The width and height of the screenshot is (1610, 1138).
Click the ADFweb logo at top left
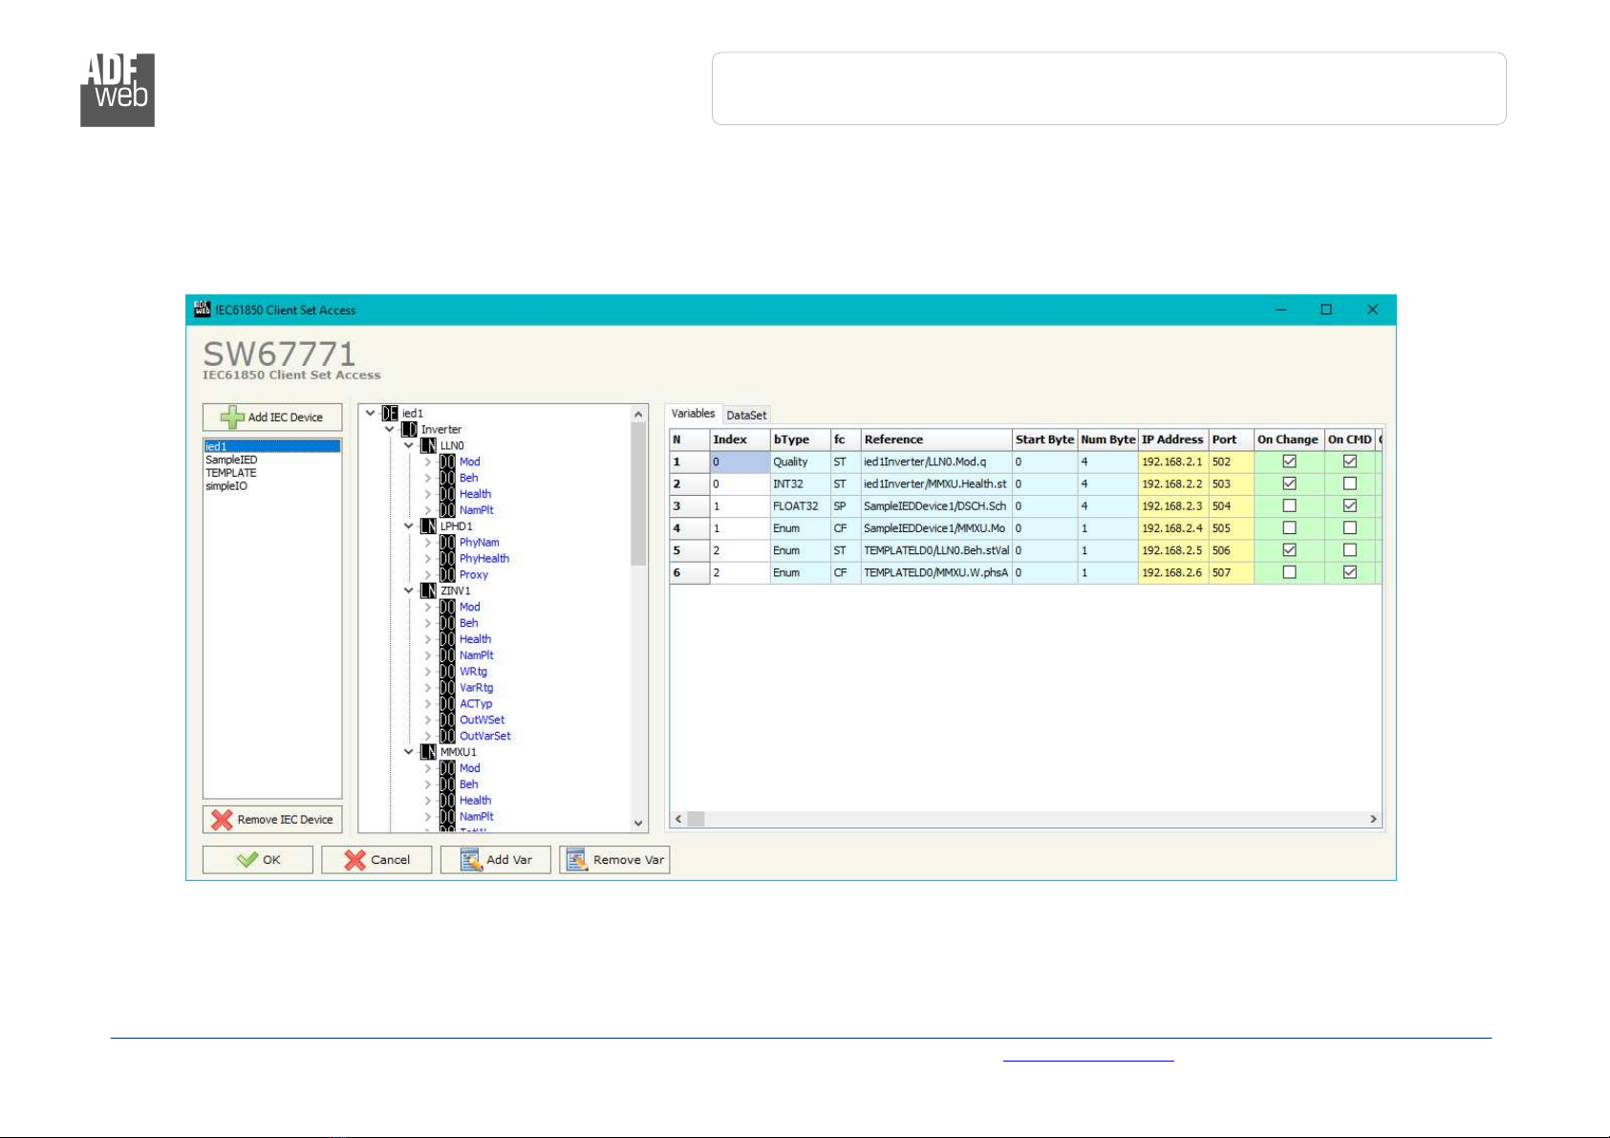[x=118, y=90]
